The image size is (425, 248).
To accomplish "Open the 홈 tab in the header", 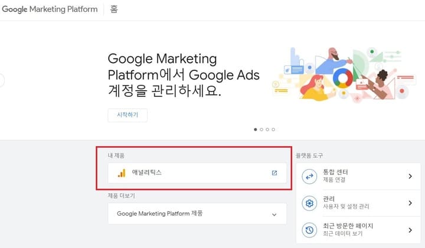I will click(x=114, y=9).
